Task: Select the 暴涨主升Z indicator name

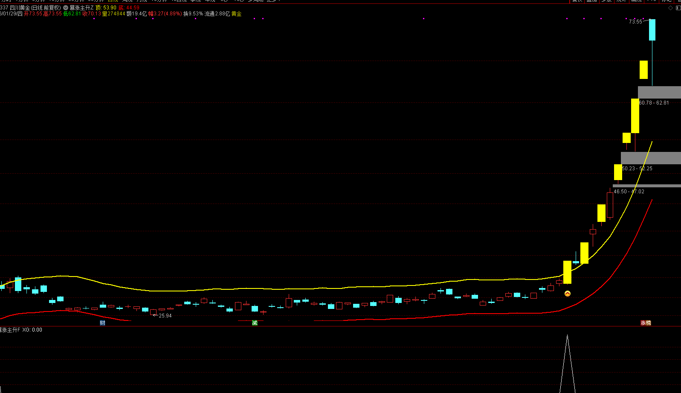Action: (x=81, y=8)
